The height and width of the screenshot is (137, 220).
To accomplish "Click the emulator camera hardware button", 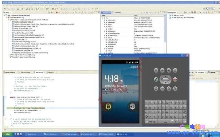I will click(x=156, y=70).
